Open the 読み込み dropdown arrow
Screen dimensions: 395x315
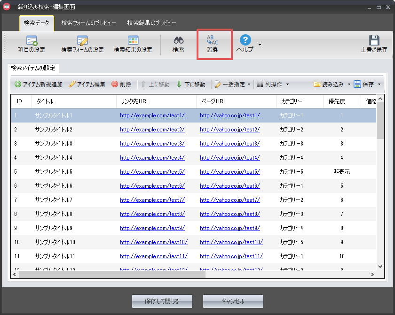[349, 85]
